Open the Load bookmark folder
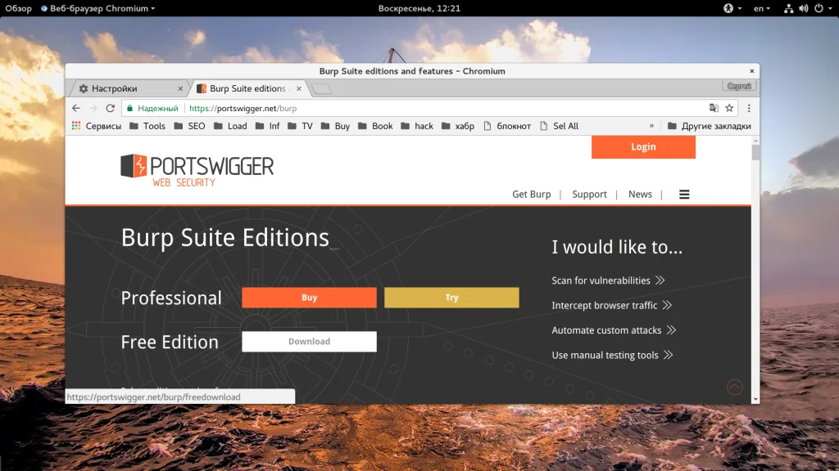The height and width of the screenshot is (471, 839). tap(230, 126)
